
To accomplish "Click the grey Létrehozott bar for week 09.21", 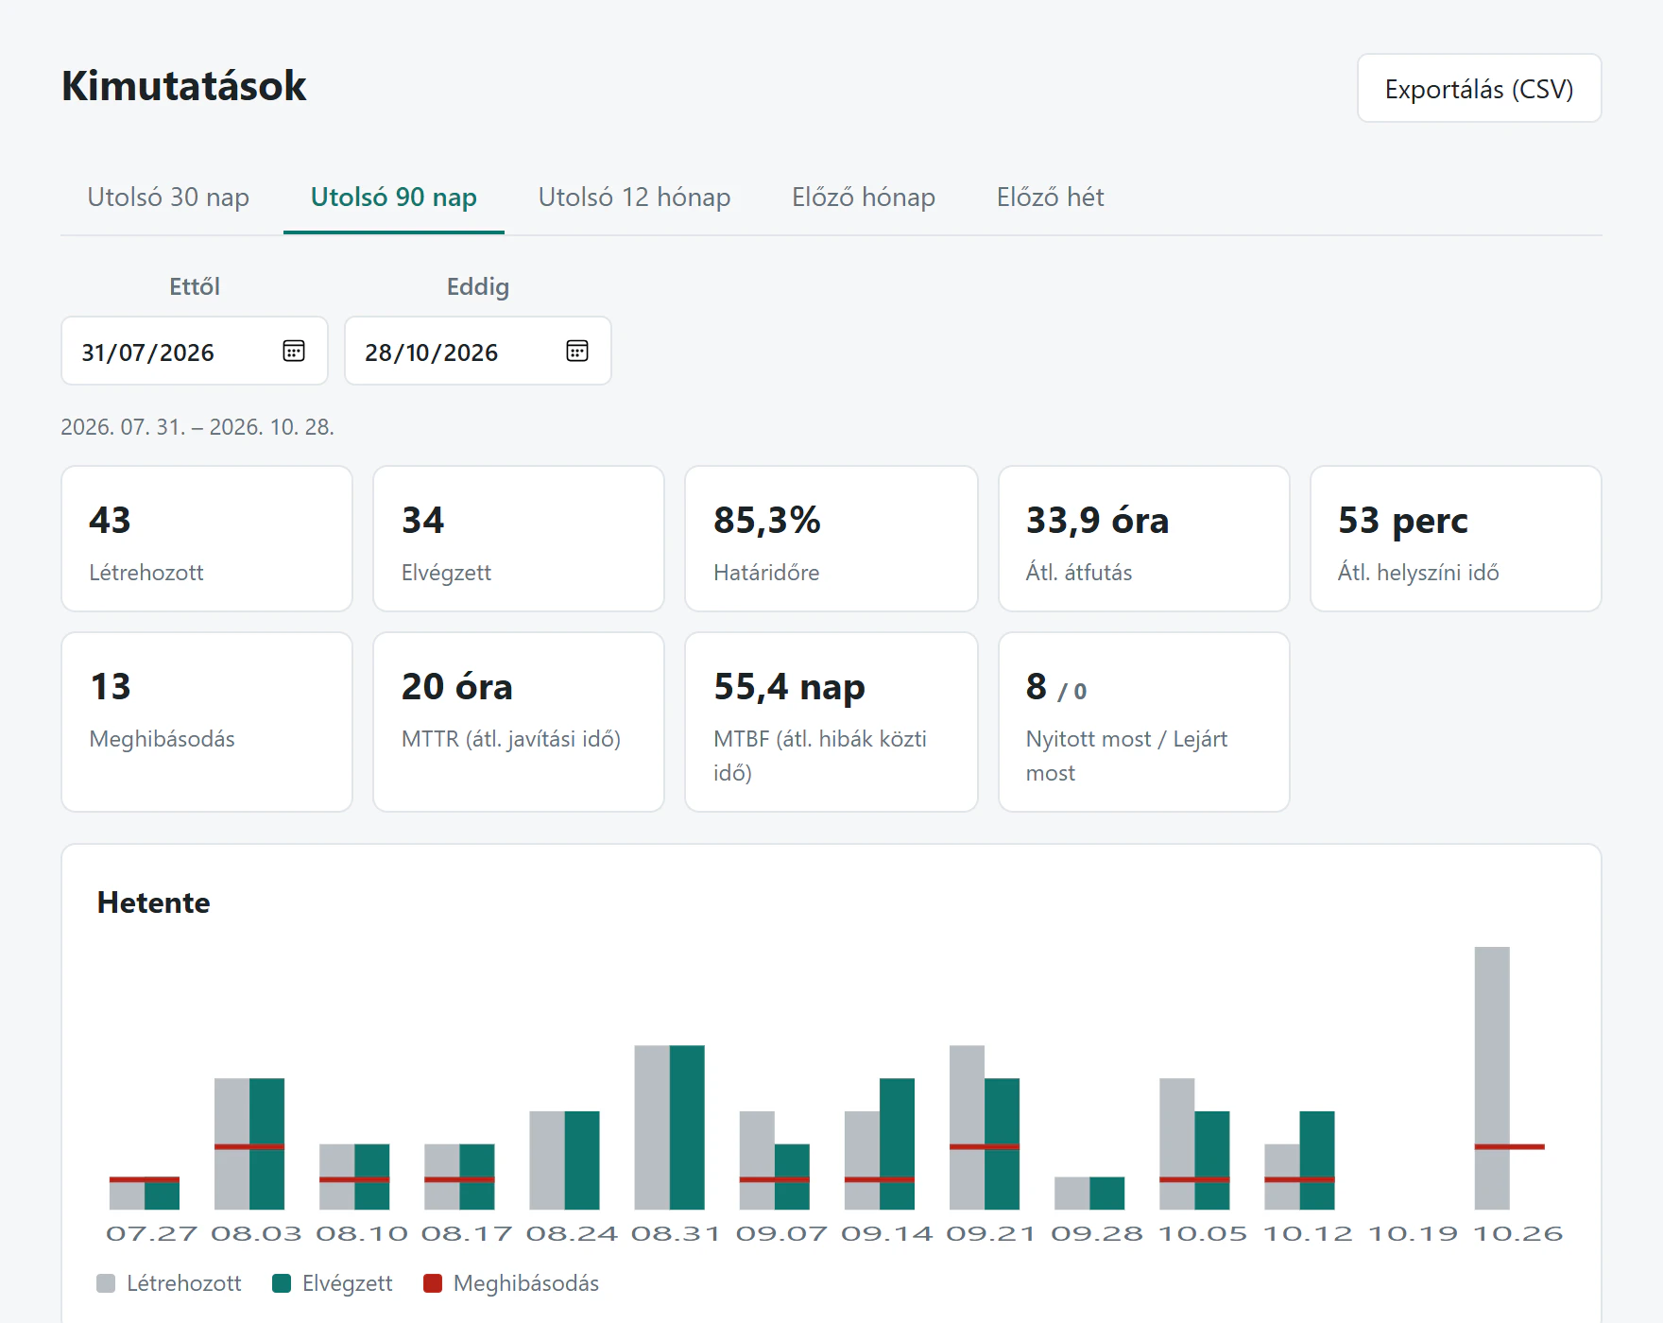I will click(x=967, y=1127).
